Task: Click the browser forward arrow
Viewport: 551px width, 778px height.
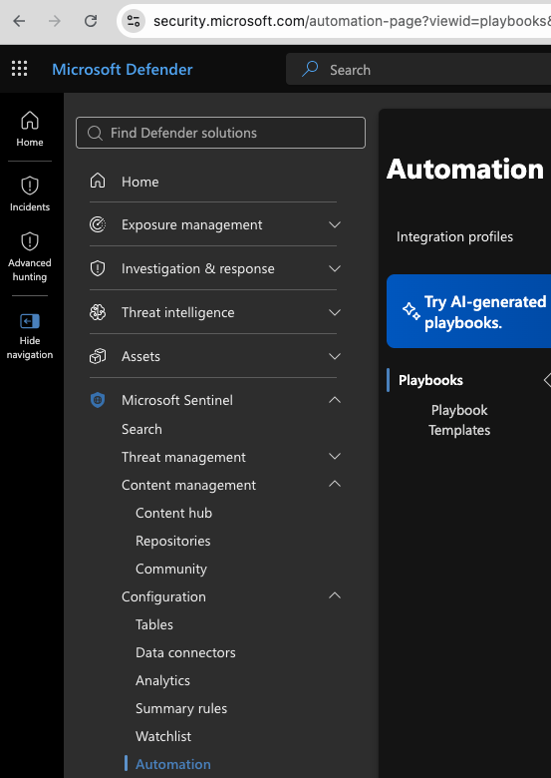Action: 55,21
